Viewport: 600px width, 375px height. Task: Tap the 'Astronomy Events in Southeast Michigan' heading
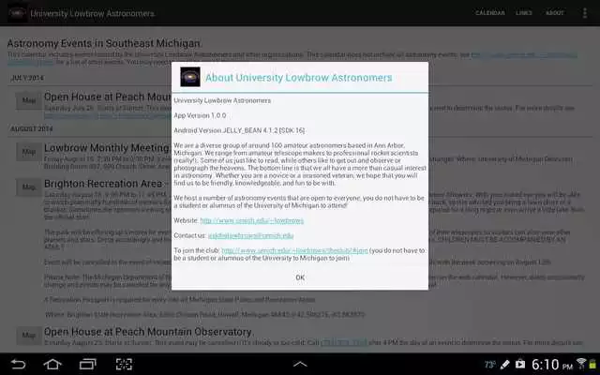coord(104,43)
